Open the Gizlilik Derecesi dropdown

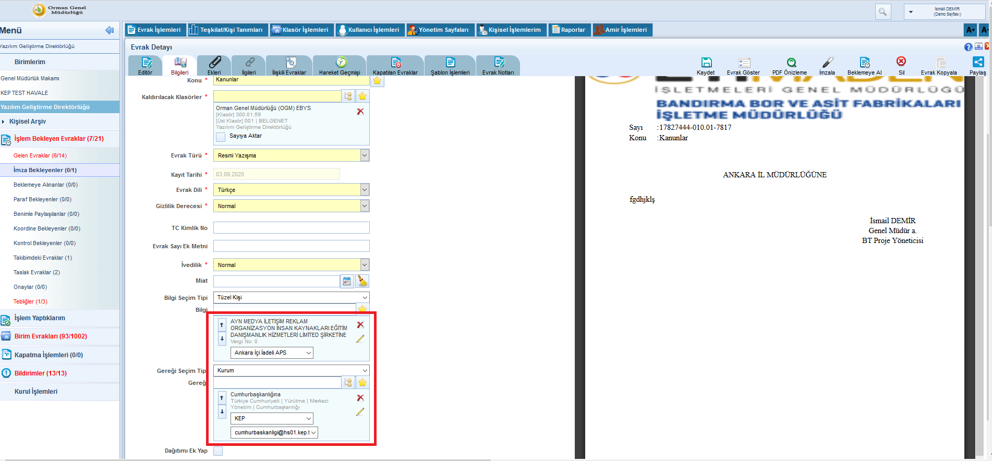click(x=365, y=206)
